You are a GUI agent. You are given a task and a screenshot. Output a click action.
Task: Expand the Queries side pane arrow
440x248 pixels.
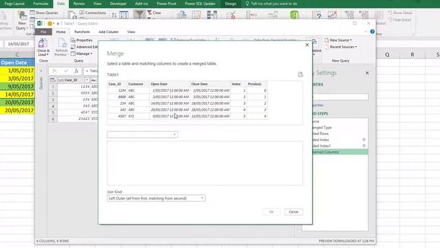(x=41, y=71)
